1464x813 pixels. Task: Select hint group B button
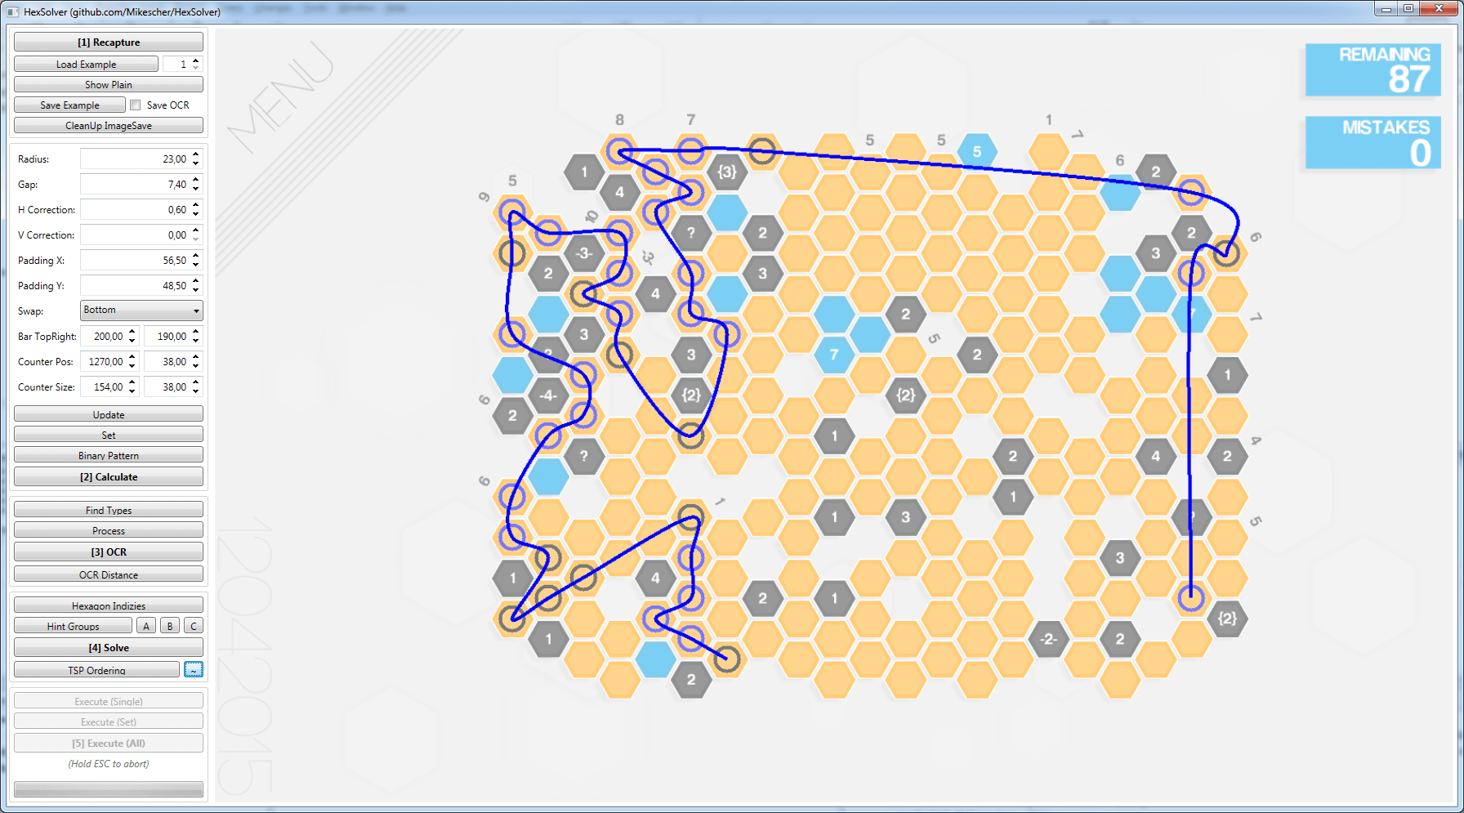(x=170, y=626)
